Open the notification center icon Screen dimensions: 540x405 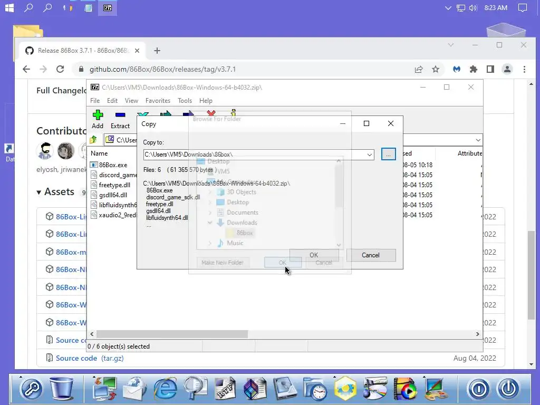[x=523, y=7]
